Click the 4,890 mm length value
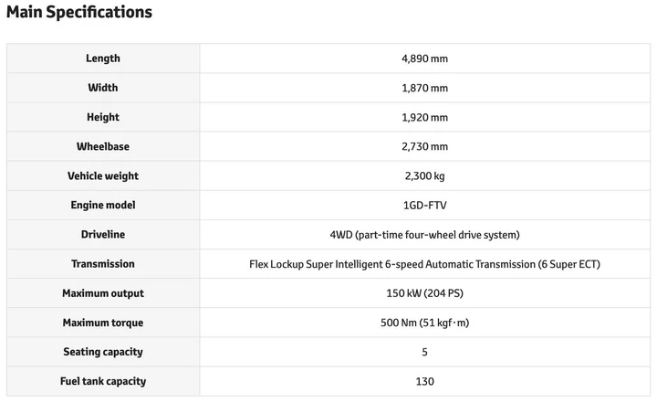Image resolution: width=657 pixels, height=403 pixels. [x=424, y=58]
